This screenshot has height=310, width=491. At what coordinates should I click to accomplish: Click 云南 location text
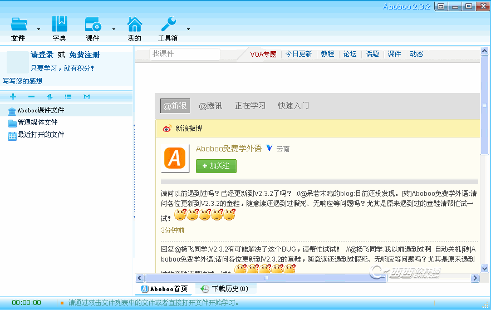click(283, 149)
